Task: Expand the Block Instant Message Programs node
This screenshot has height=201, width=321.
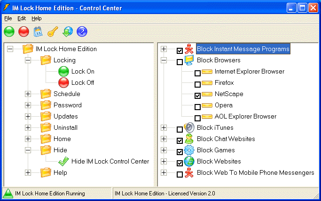Action: [x=164, y=49]
